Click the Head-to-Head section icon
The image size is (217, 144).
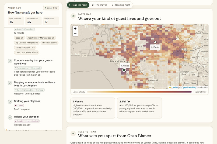(73, 134)
